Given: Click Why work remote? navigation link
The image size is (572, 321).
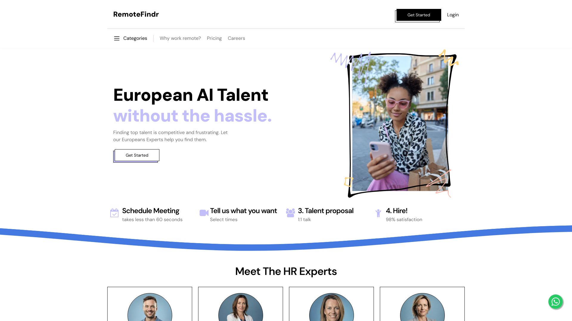Looking at the screenshot, I should click(x=180, y=38).
